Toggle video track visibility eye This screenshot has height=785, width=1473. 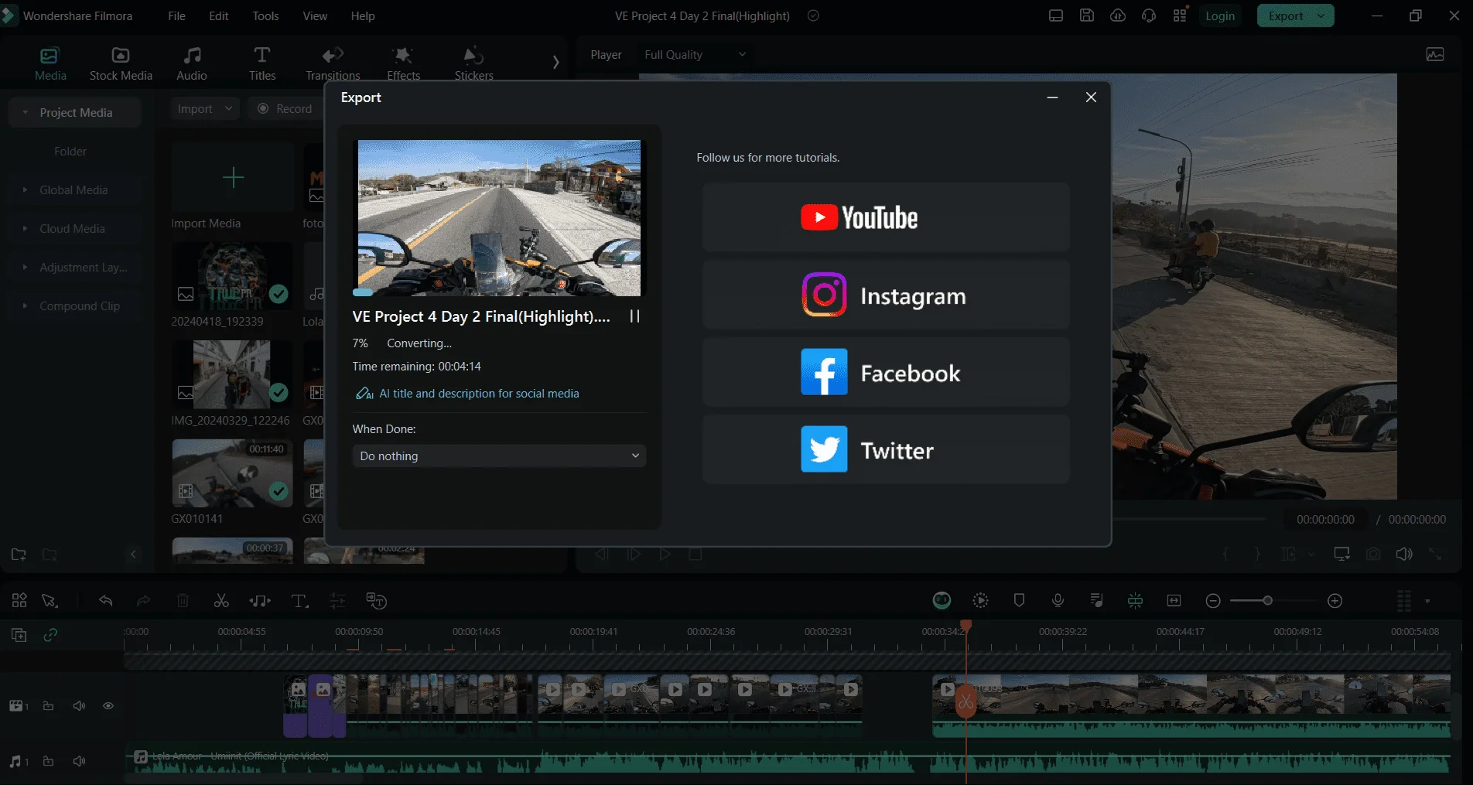coord(108,705)
